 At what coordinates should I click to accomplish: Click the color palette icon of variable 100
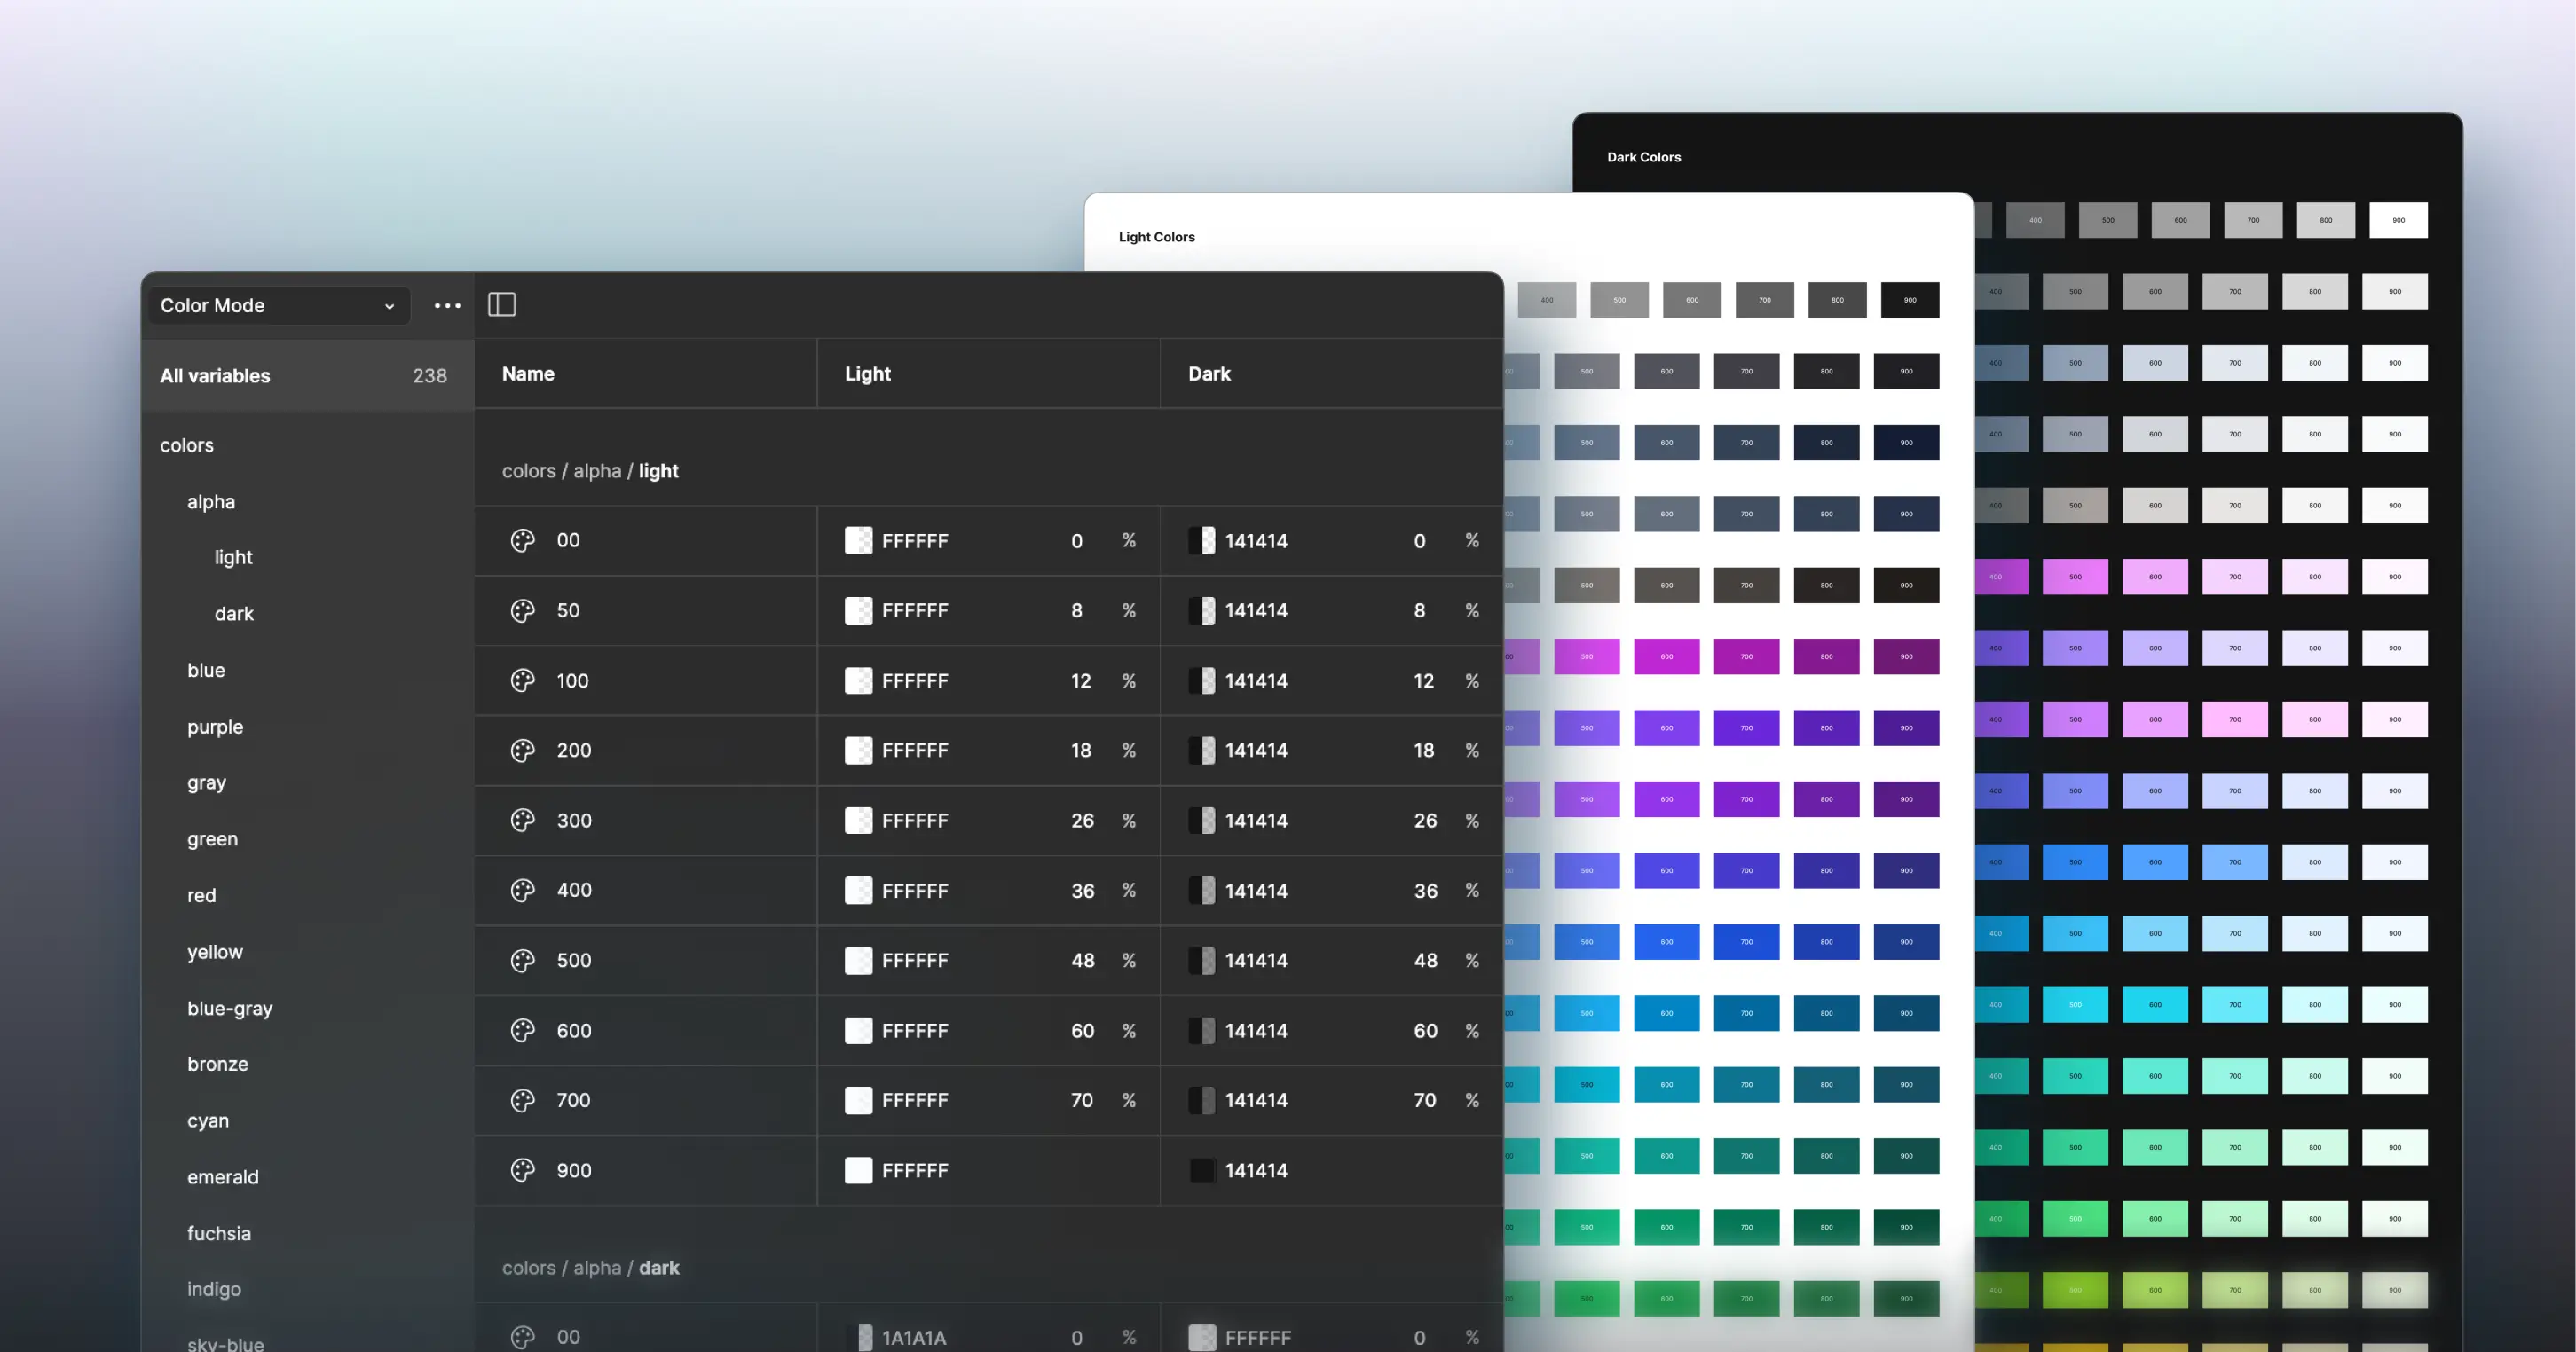(523, 680)
